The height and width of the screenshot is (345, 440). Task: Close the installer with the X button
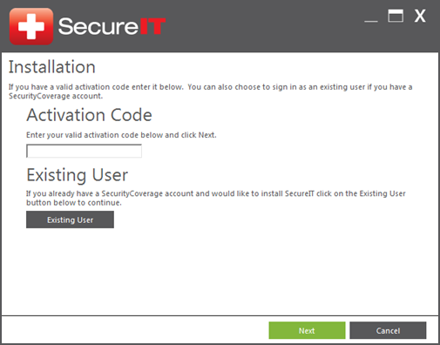click(x=420, y=16)
